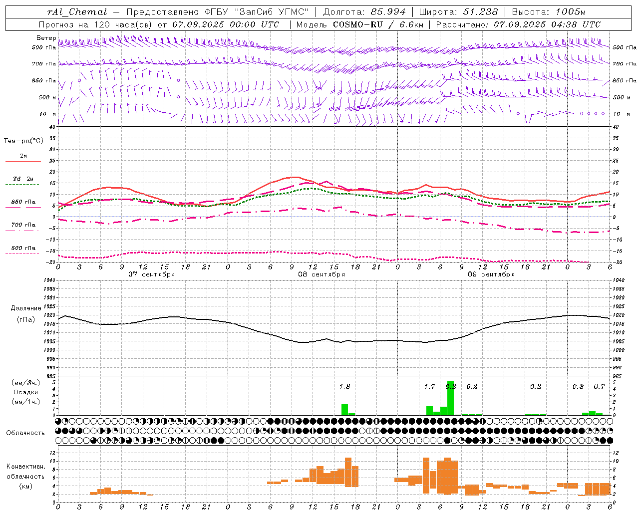Click the 850 гПа temperature legend entry
The image size is (639, 511).
tap(23, 202)
